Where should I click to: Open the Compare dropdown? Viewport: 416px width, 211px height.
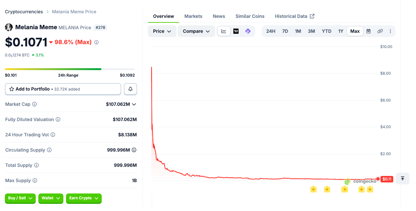point(196,31)
